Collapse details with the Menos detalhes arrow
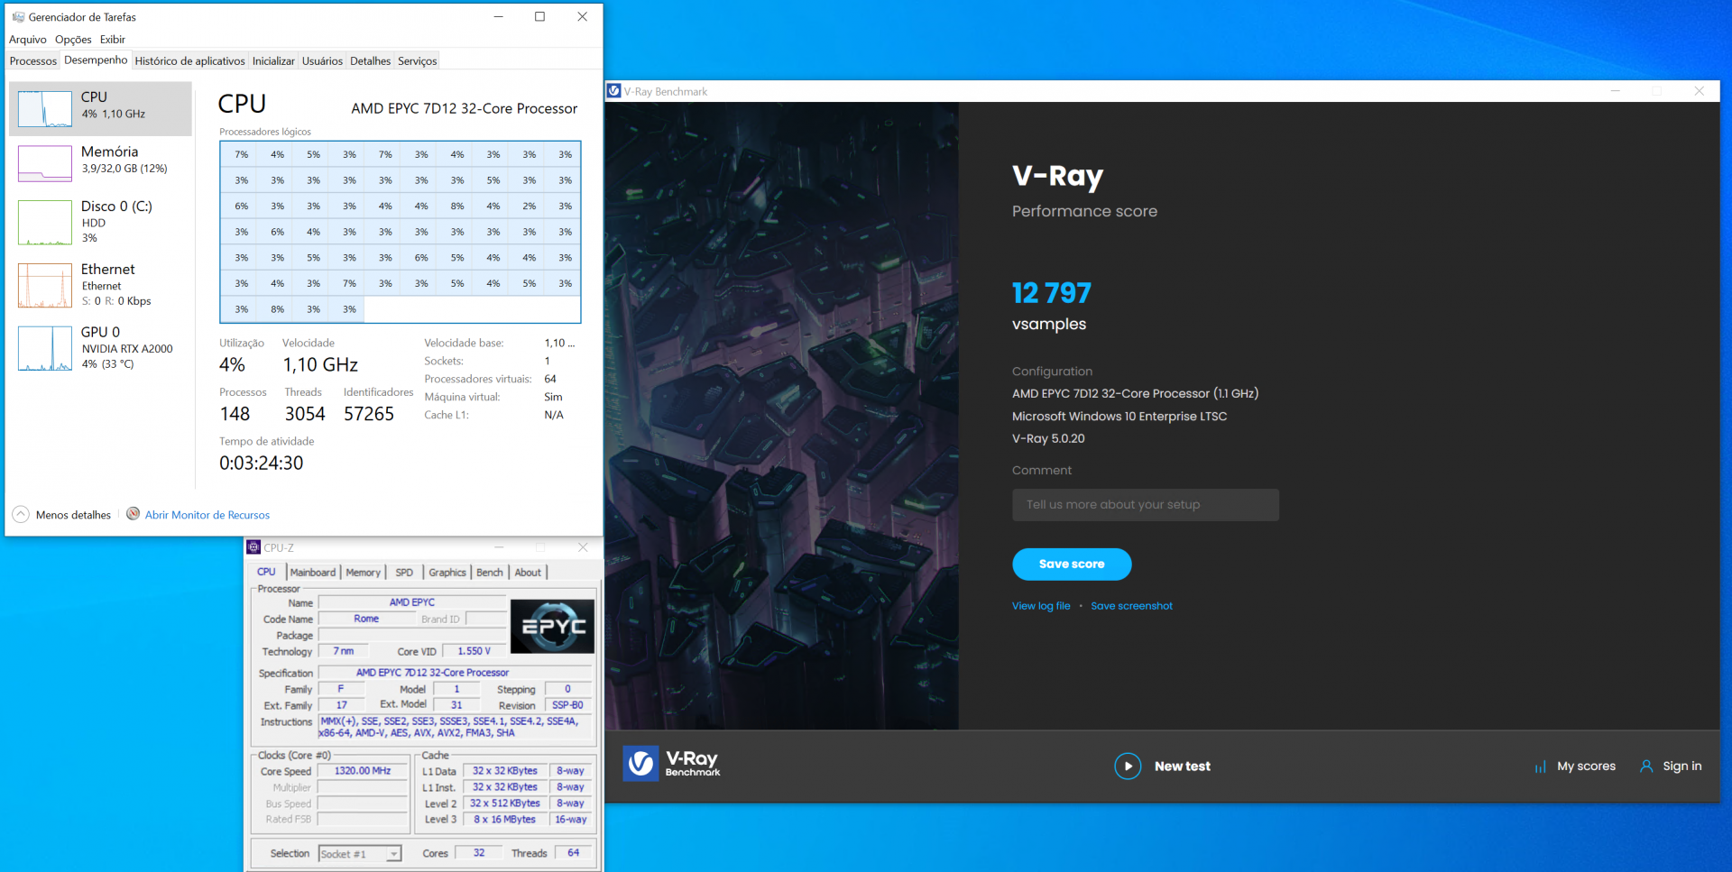 21,514
